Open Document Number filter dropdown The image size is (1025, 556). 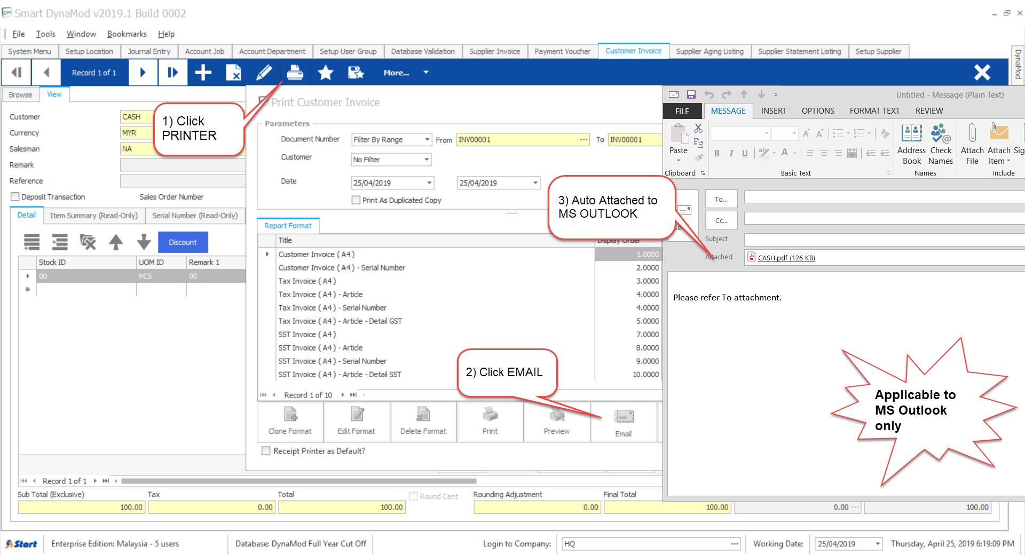click(427, 139)
